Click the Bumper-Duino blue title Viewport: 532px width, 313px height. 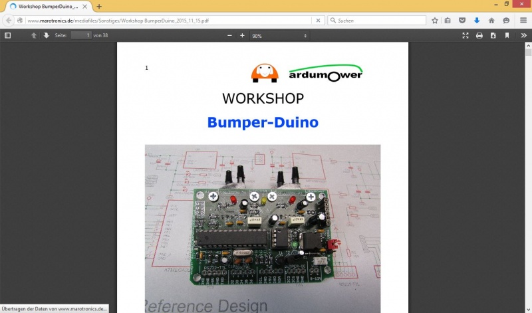pyautogui.click(x=263, y=122)
